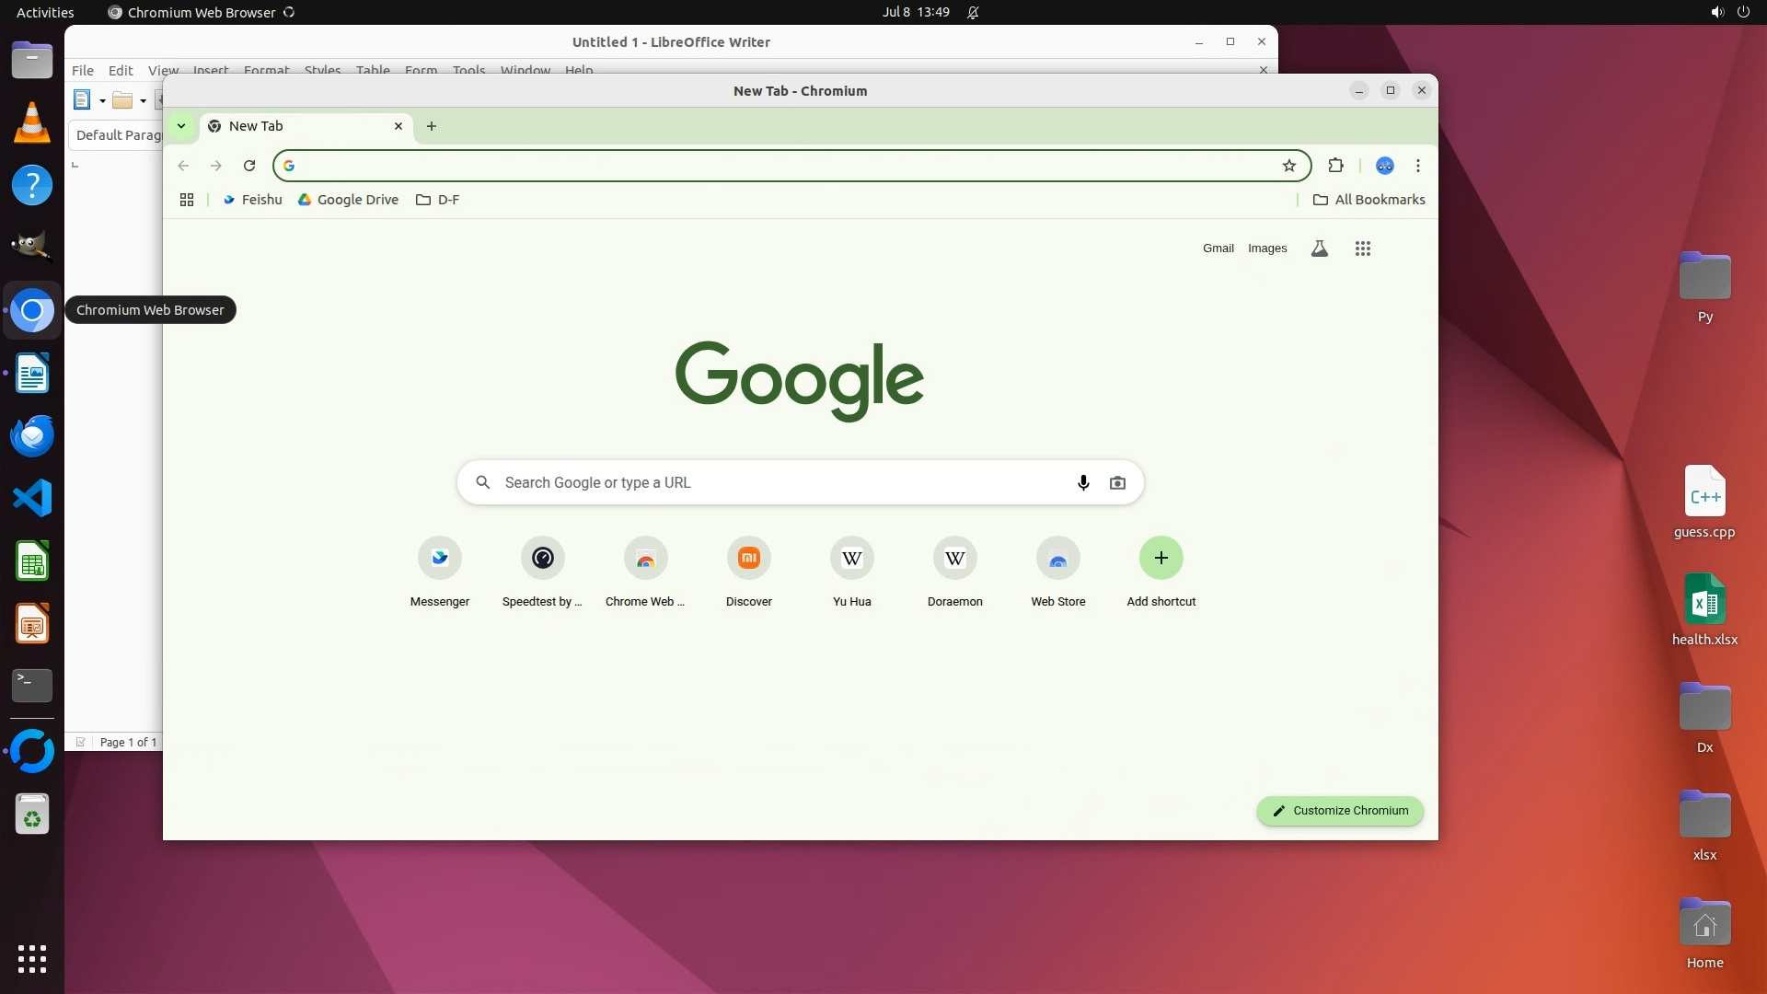This screenshot has width=1767, height=994.
Task: Expand the tab search dropdown arrow
Action: [181, 126]
